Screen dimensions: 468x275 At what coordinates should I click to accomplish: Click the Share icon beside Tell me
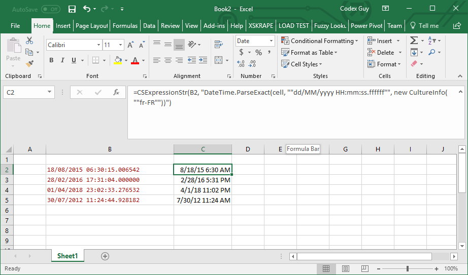click(457, 26)
